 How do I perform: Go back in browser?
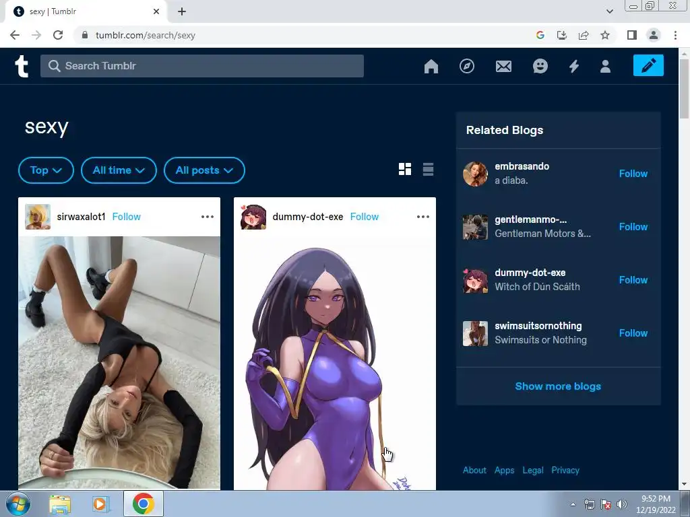click(15, 35)
